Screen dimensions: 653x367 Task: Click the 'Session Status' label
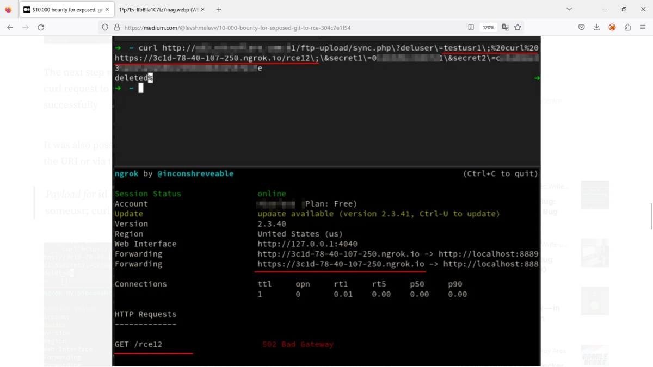147,194
